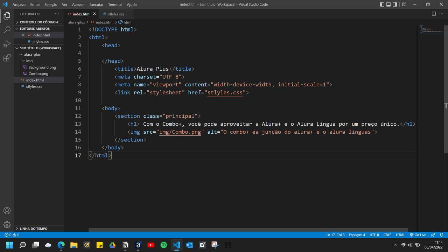Collapse the alura-plus folder
The image size is (448, 252).
pyautogui.click(x=38, y=55)
